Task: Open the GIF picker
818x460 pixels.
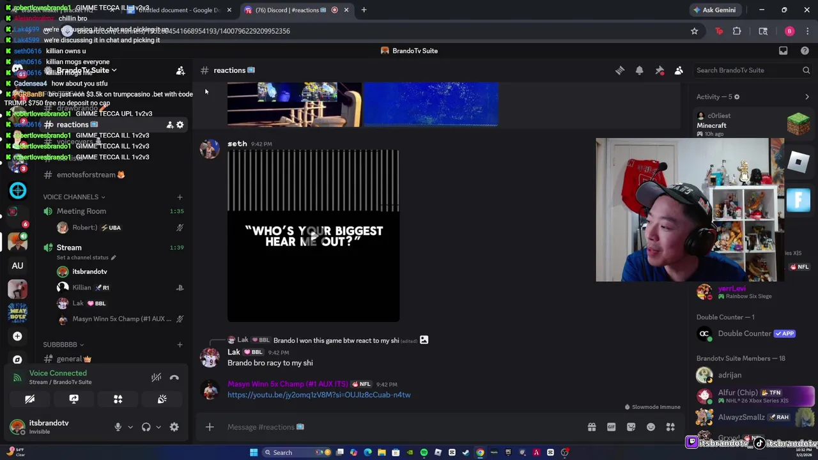Action: click(x=612, y=427)
